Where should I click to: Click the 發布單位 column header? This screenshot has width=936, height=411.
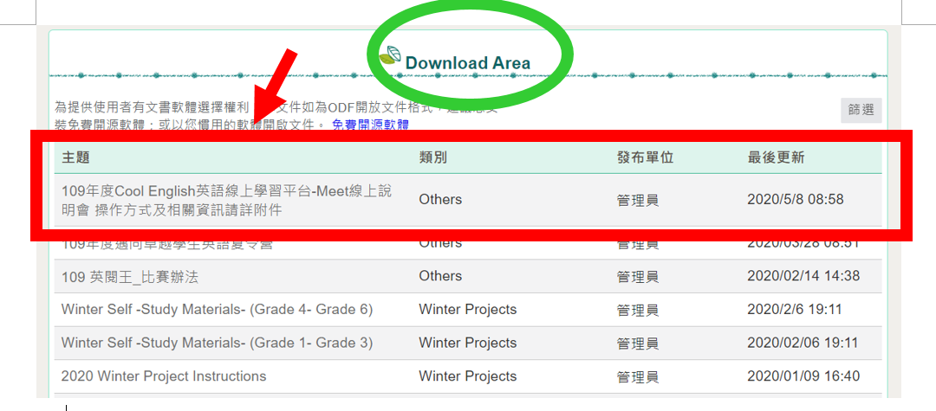click(x=645, y=157)
